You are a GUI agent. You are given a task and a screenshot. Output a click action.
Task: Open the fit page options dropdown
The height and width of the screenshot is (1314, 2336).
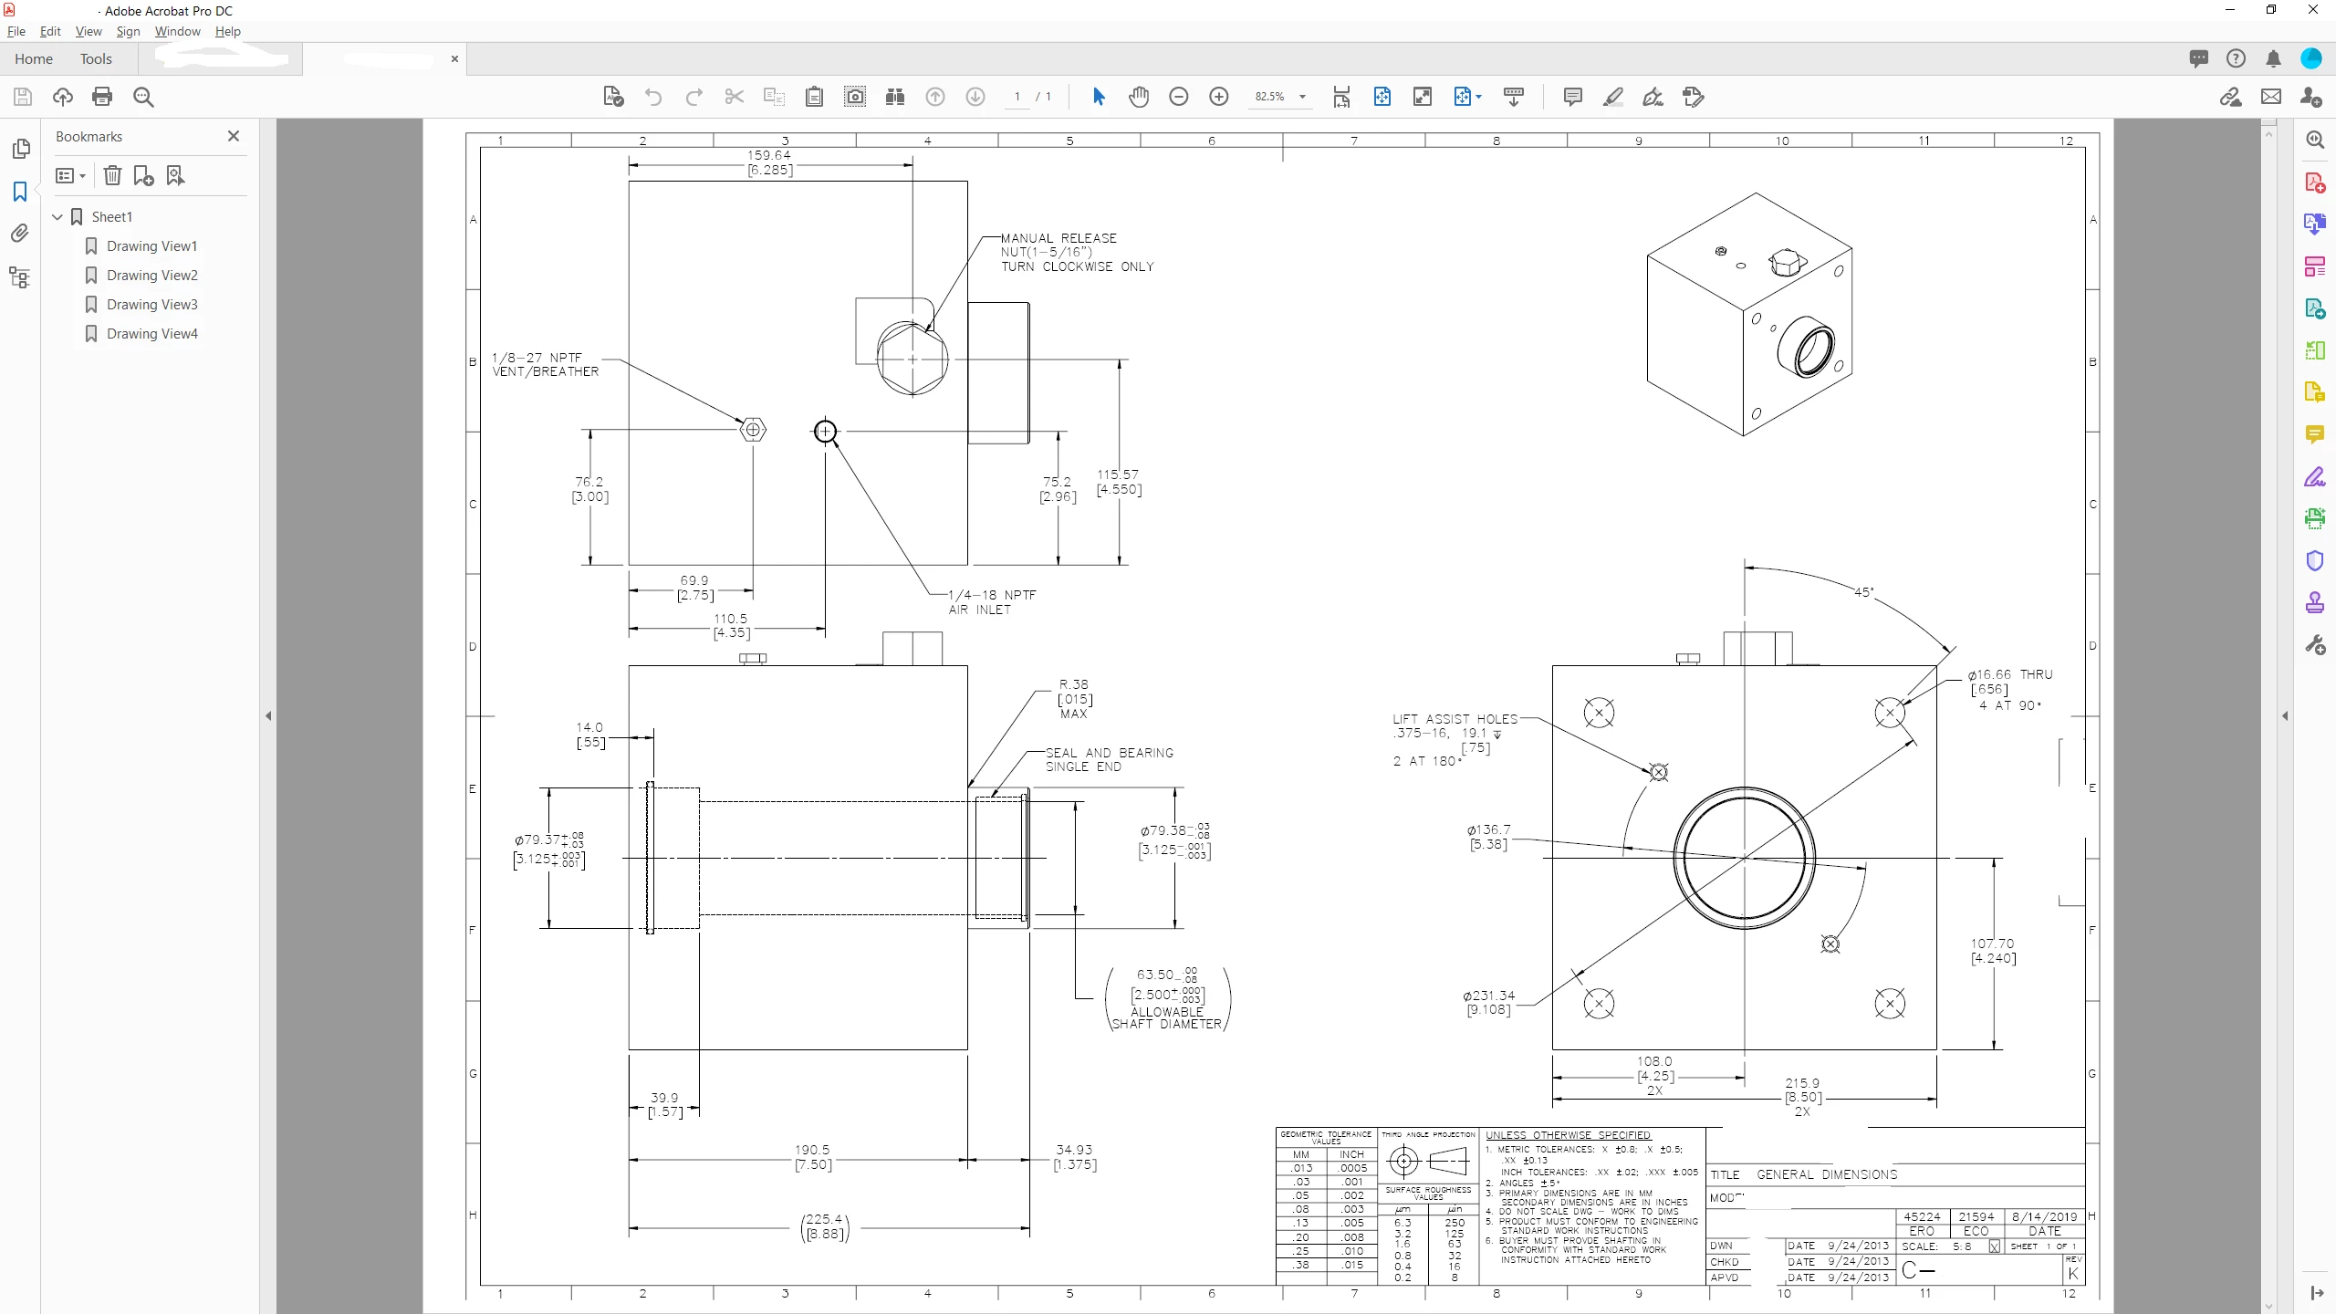[x=1467, y=97]
